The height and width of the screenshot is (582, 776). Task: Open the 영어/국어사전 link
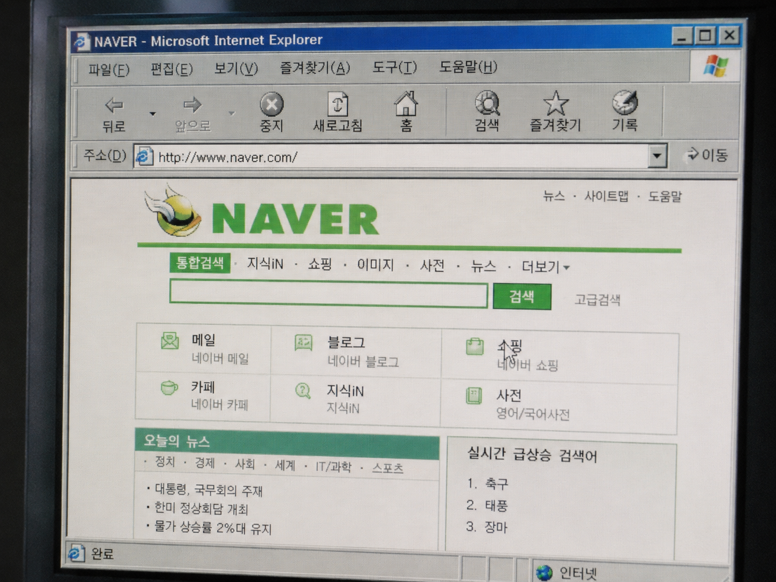(x=533, y=414)
